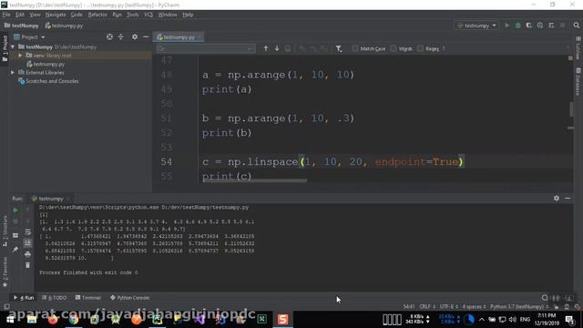Open the TODO tool window
The height and width of the screenshot is (328, 583).
point(55,298)
